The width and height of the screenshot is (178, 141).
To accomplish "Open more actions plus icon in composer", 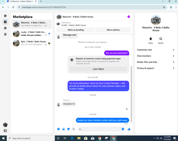I will [58, 129].
